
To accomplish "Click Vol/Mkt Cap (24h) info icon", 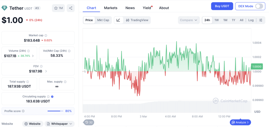I will 69,51.
